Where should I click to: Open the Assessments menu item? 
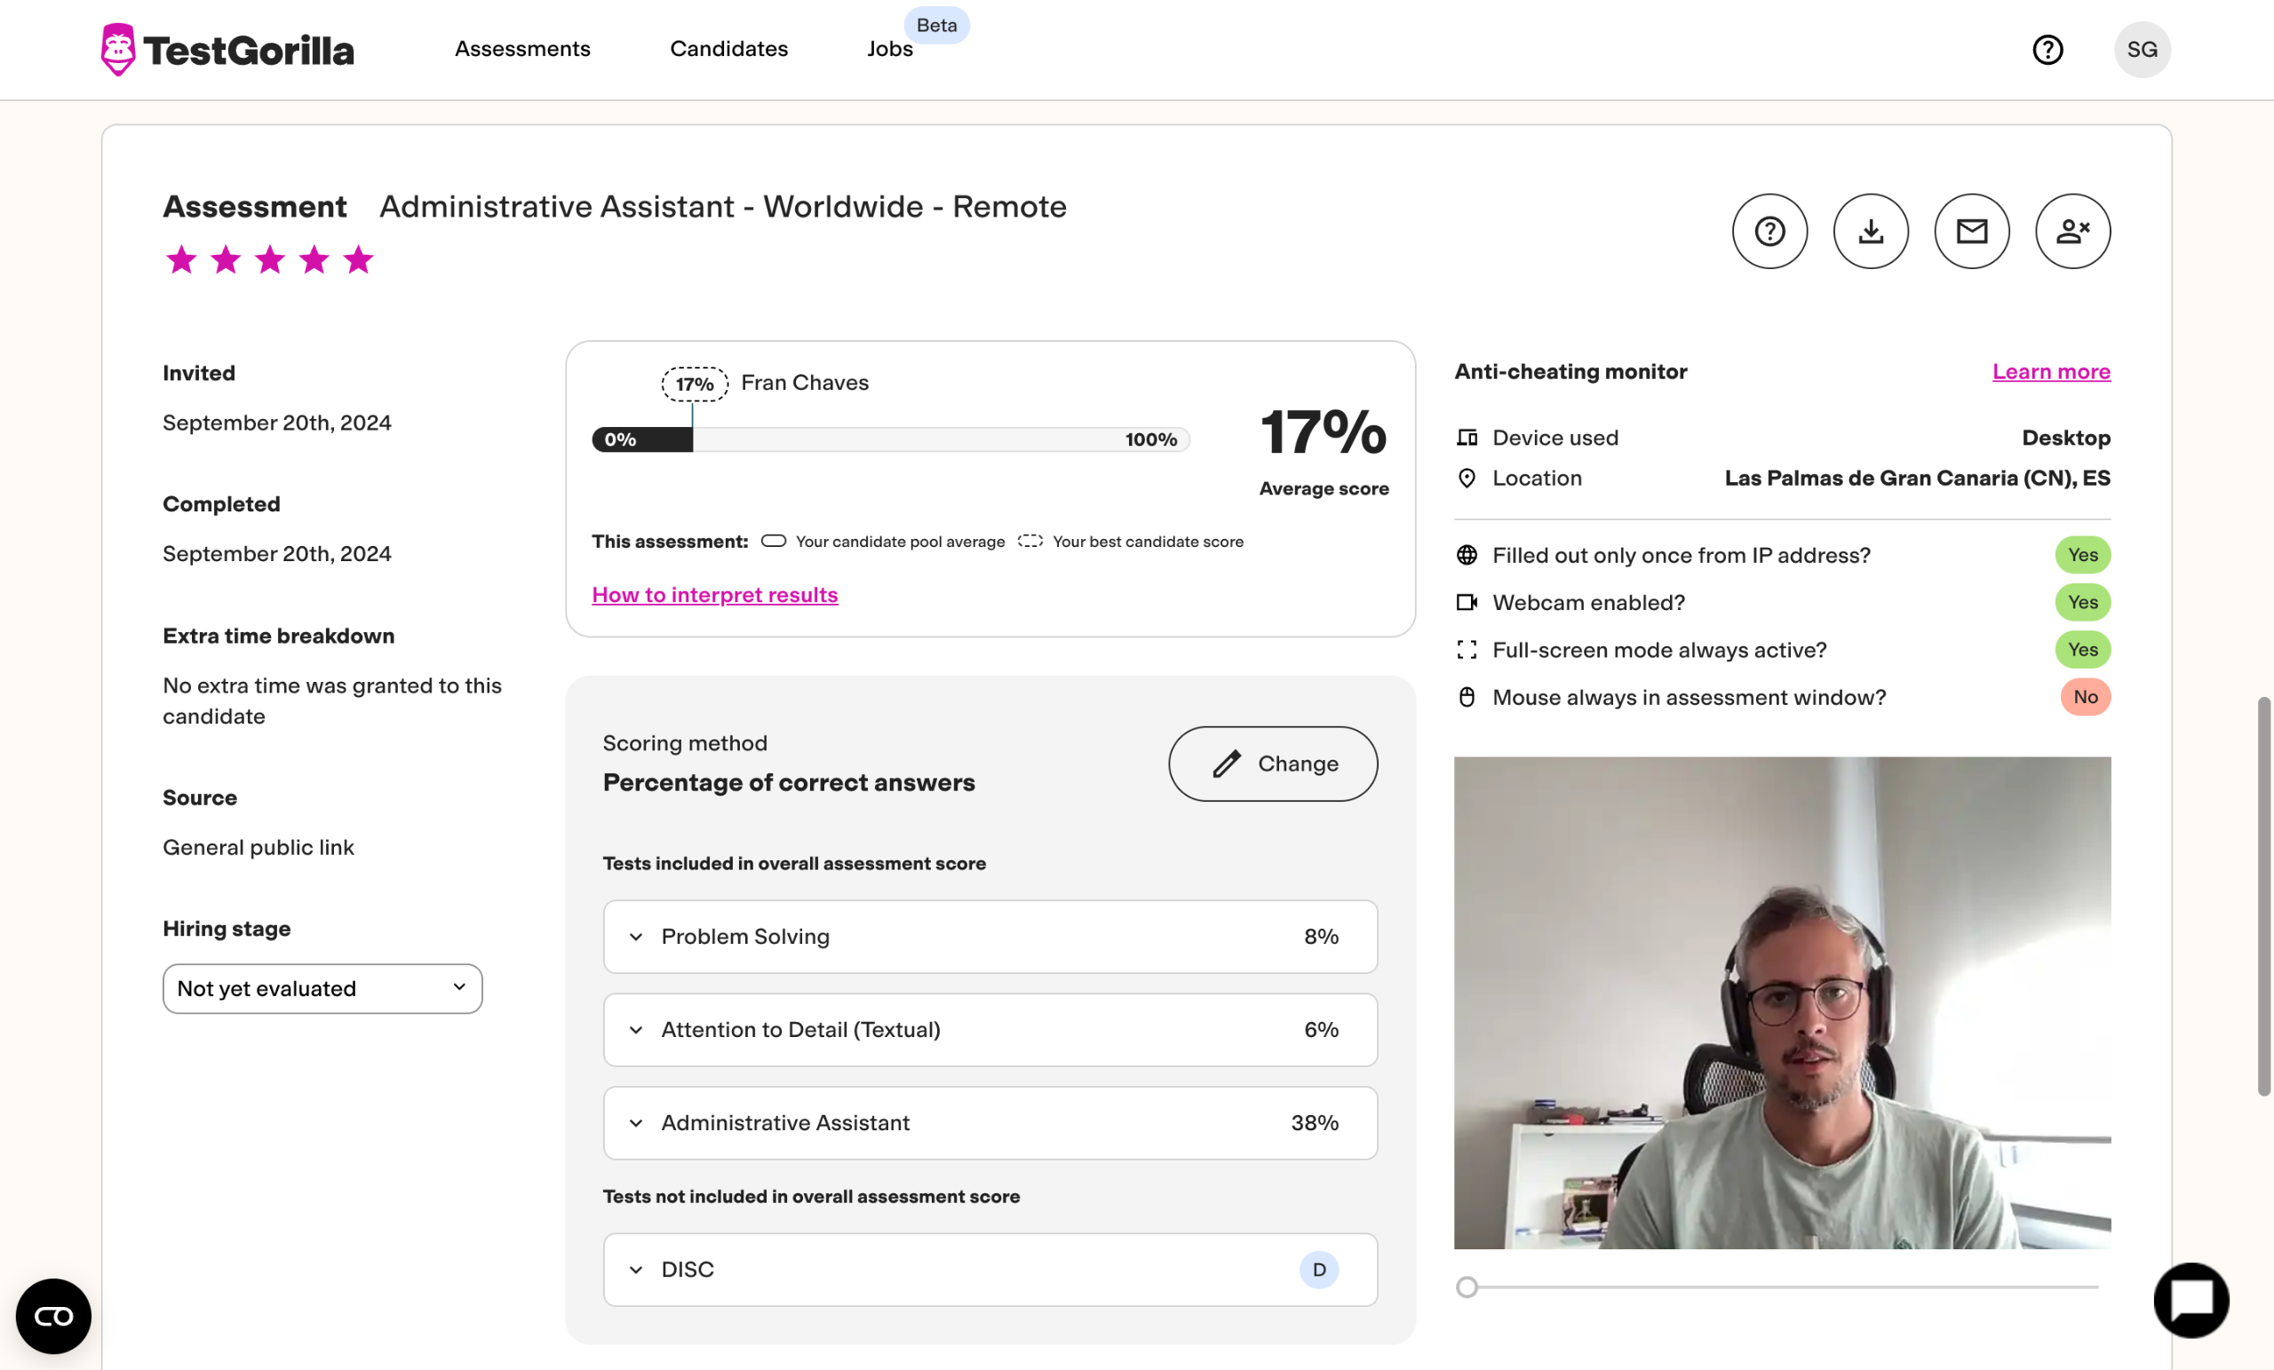point(522,49)
